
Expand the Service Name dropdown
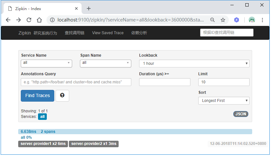tap(46, 63)
